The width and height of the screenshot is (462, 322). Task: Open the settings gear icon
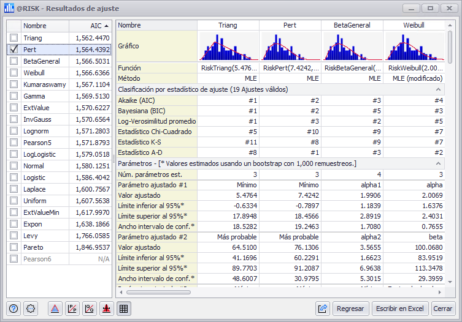[31, 309]
